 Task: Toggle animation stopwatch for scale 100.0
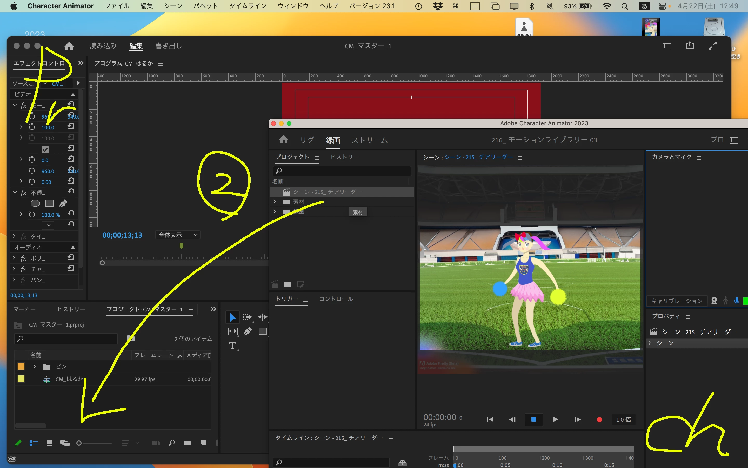[x=32, y=127]
